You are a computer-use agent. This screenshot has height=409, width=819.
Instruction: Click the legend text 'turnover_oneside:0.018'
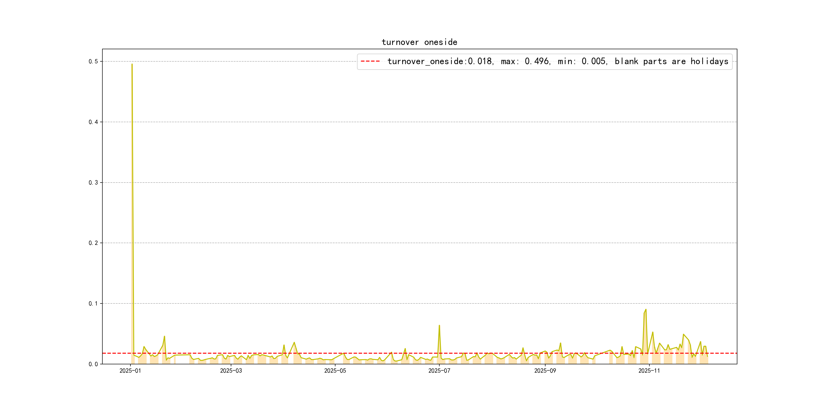[x=440, y=61]
